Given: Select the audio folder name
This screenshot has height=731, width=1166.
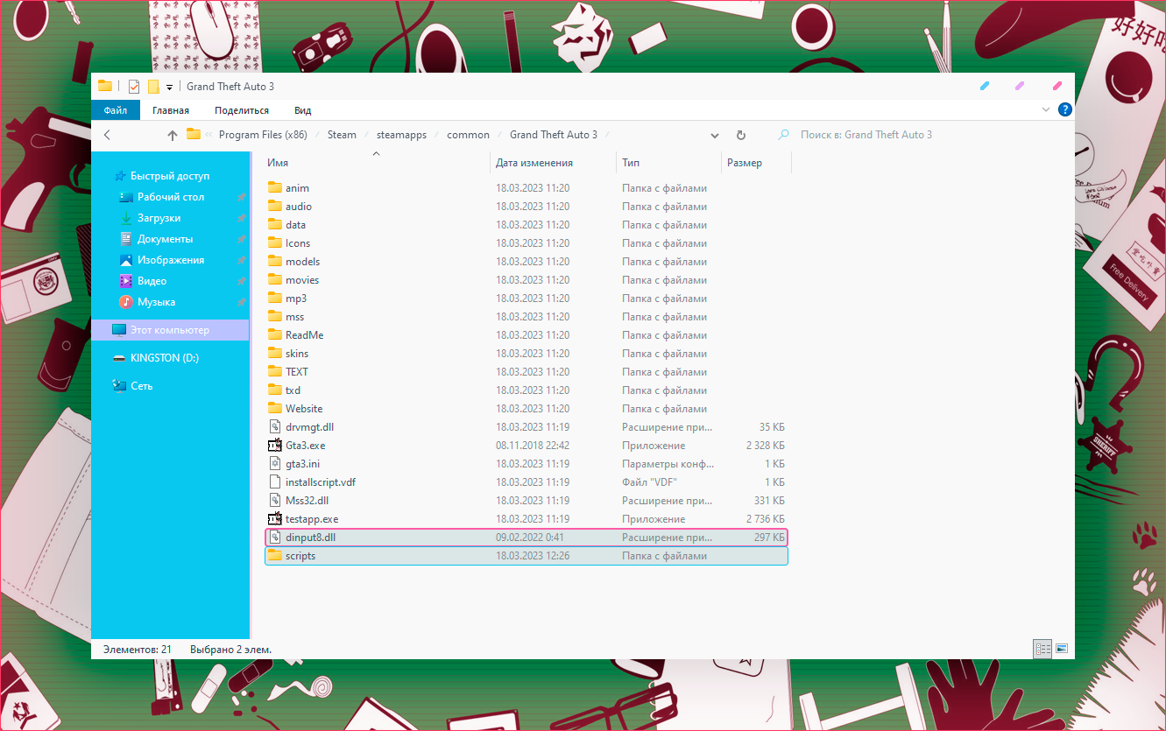Looking at the screenshot, I should 299,207.
